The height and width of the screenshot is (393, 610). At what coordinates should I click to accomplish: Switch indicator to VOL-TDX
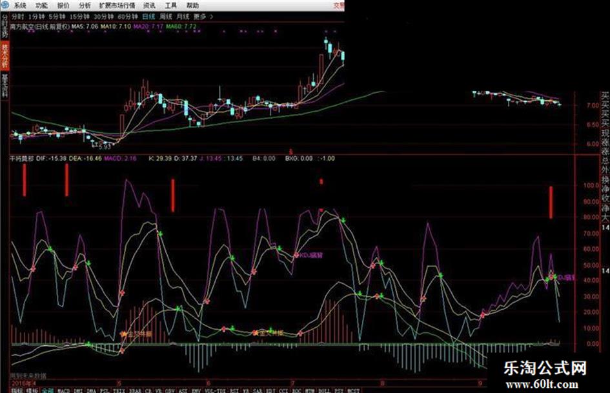coord(214,390)
